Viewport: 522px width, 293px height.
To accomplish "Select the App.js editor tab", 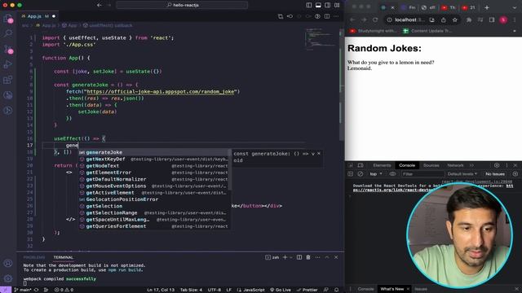I will (38, 16).
